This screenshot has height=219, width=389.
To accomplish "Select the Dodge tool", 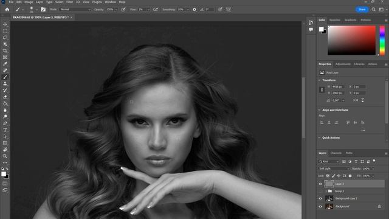I will coord(5,117).
